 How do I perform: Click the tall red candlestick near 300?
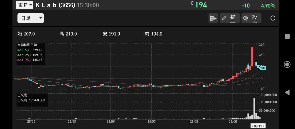pyautogui.click(x=252, y=56)
